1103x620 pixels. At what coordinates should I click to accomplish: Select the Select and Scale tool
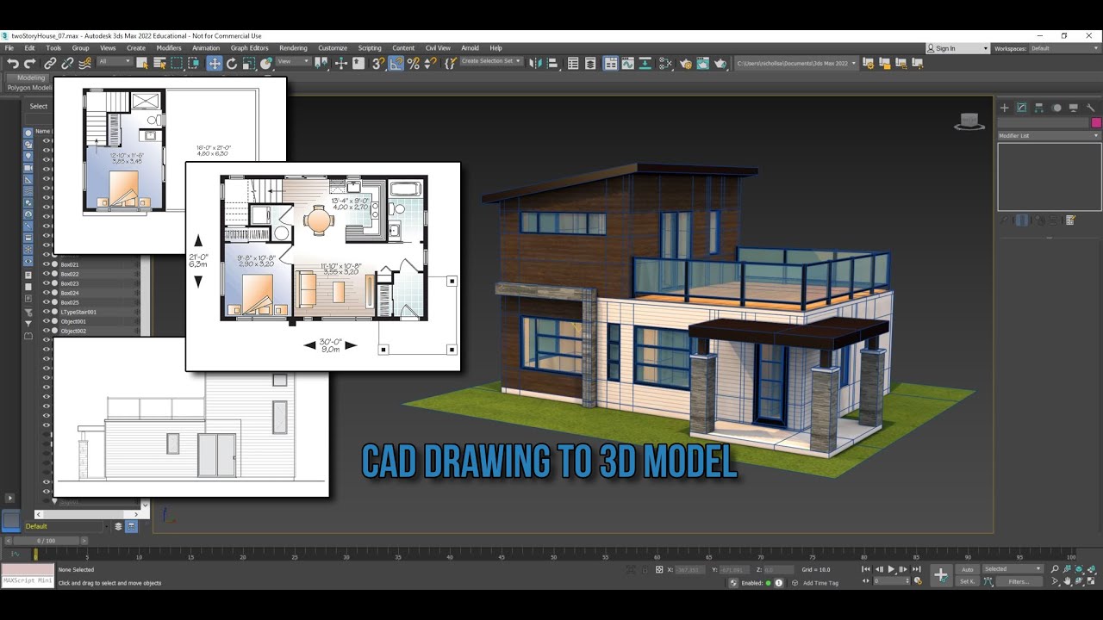pos(249,63)
